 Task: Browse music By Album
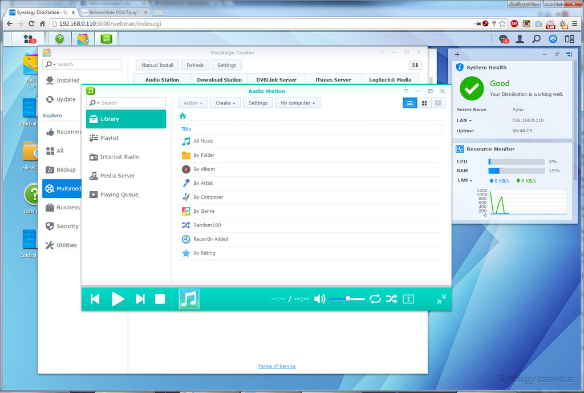pyautogui.click(x=310, y=169)
